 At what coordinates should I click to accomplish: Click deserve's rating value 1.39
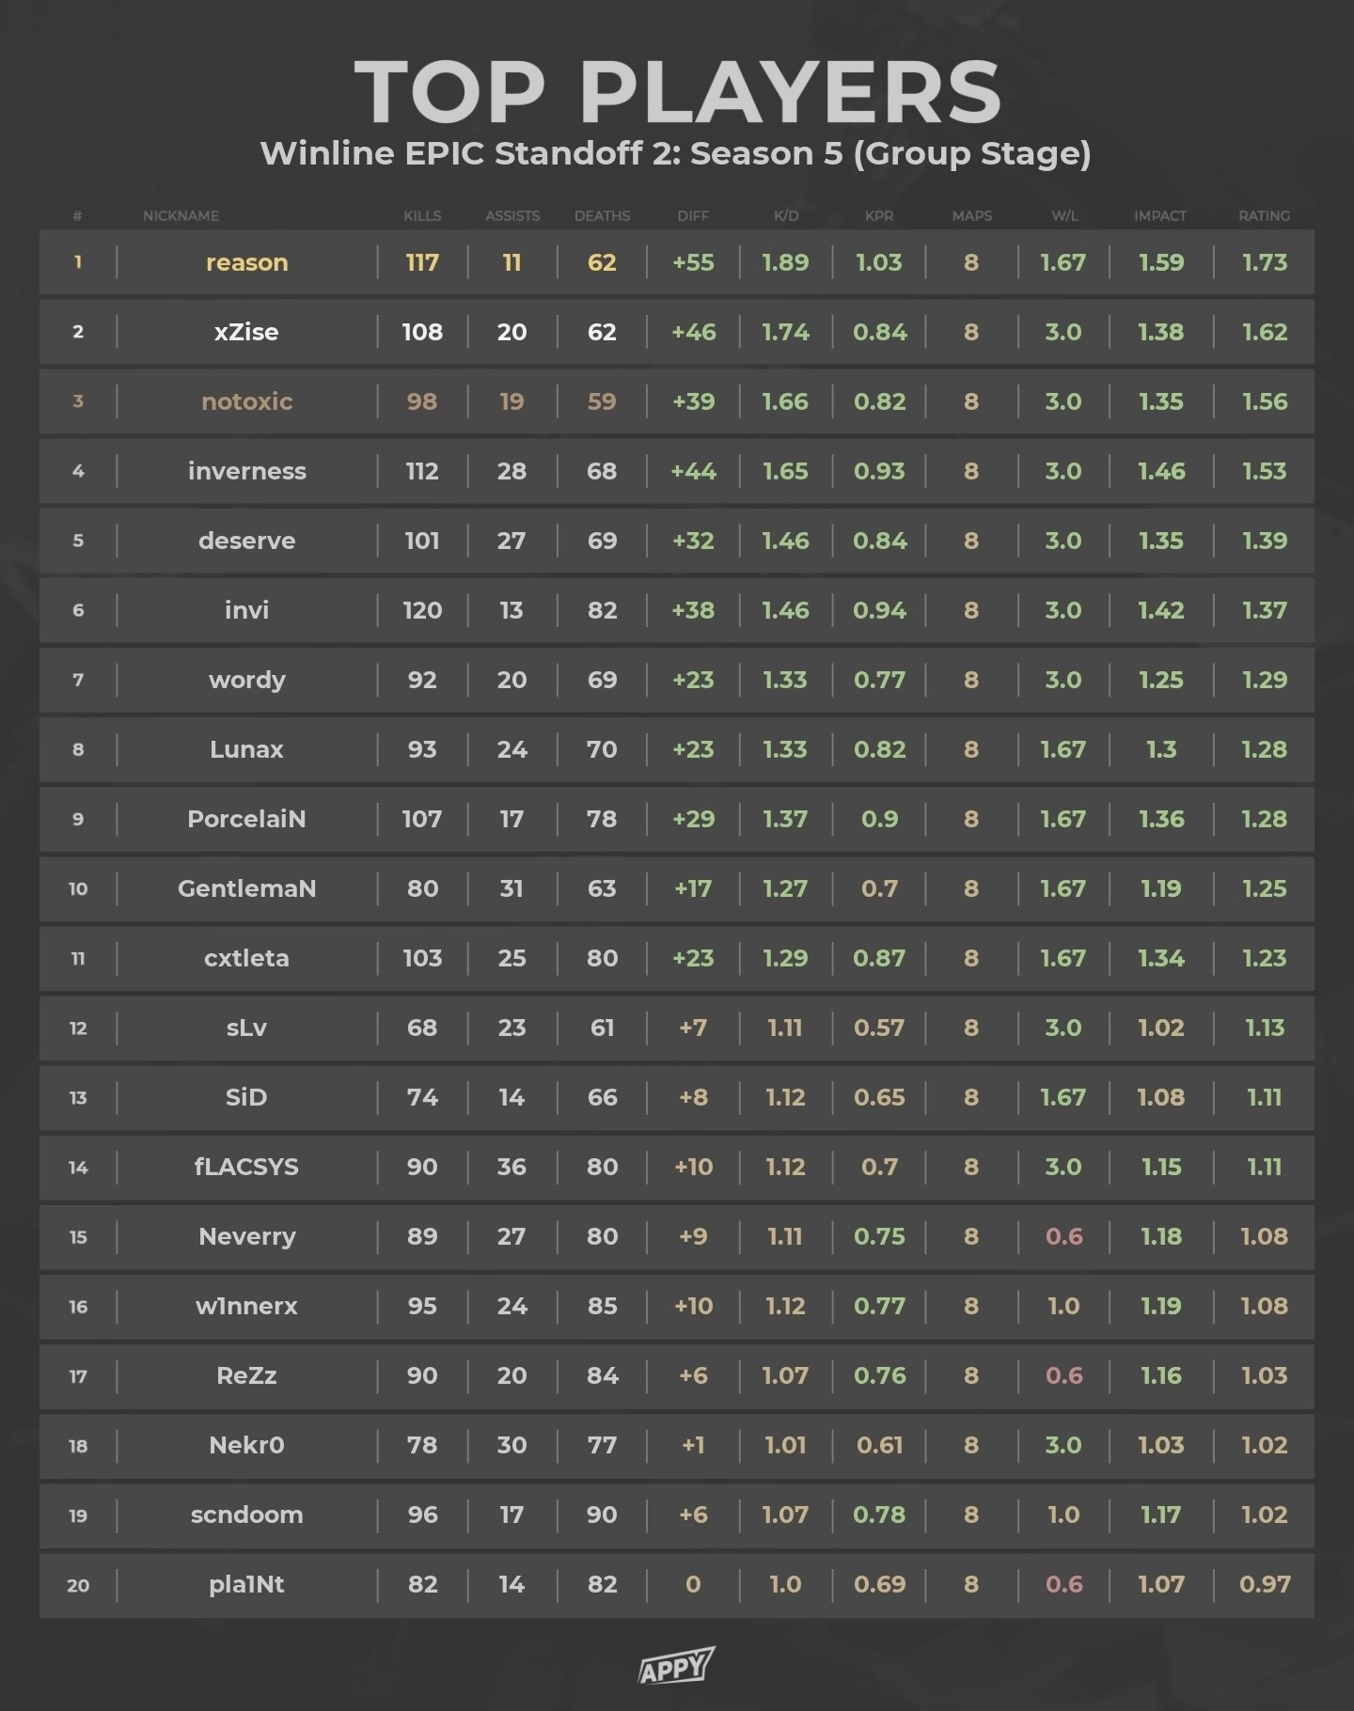pos(1264,541)
